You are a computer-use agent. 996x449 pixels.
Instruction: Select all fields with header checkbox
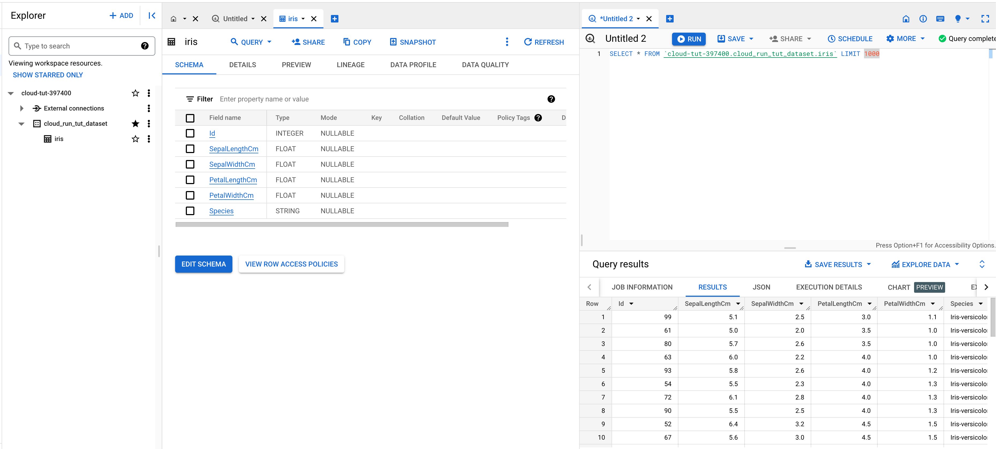pos(190,118)
